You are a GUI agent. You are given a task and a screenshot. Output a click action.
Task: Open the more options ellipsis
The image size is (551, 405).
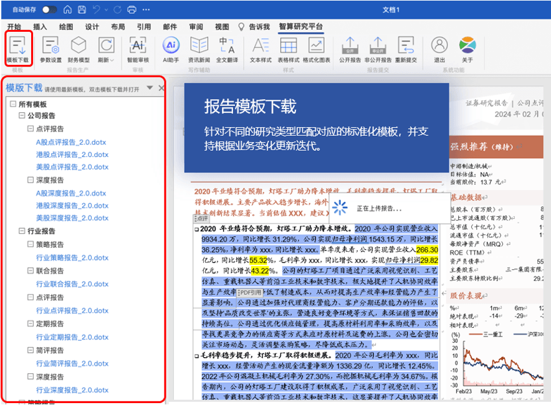pyautogui.click(x=146, y=10)
